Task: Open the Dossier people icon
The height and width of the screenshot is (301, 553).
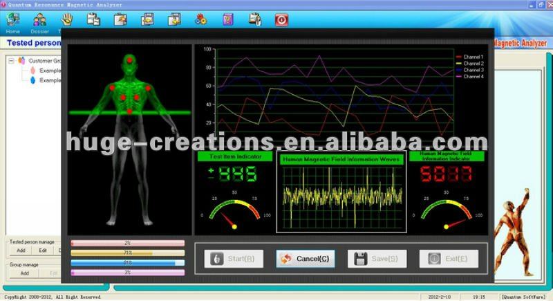Action: 39,20
